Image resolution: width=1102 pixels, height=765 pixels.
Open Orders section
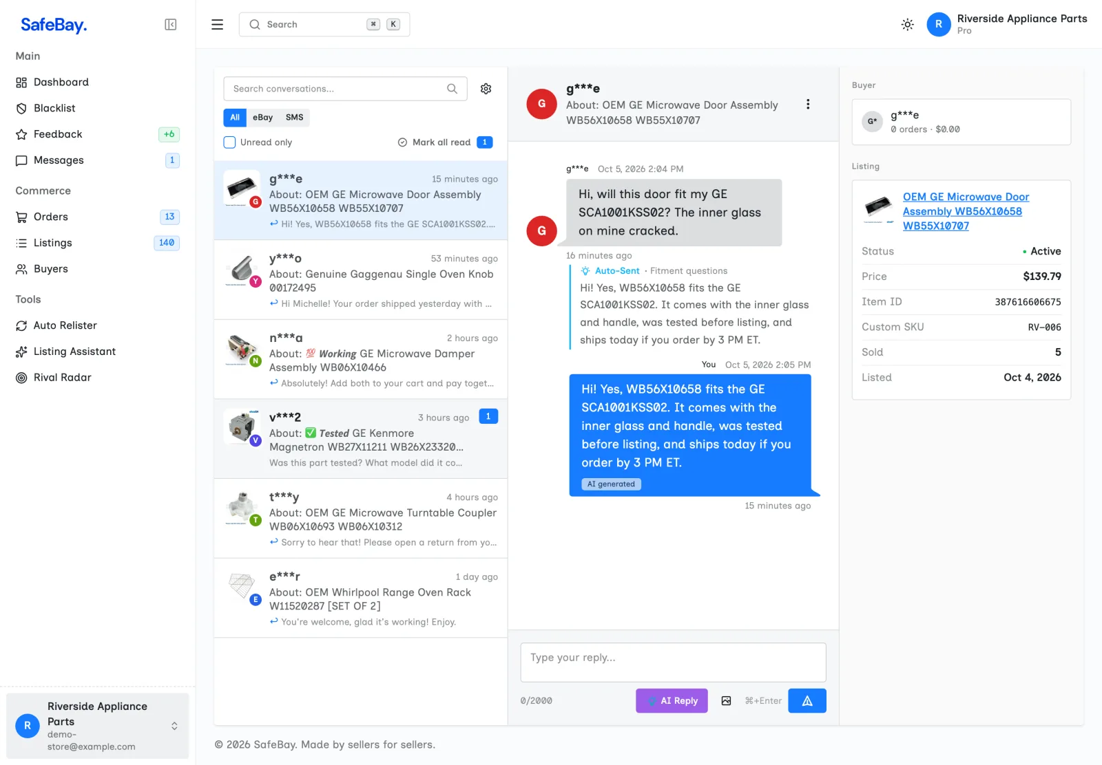click(98, 217)
